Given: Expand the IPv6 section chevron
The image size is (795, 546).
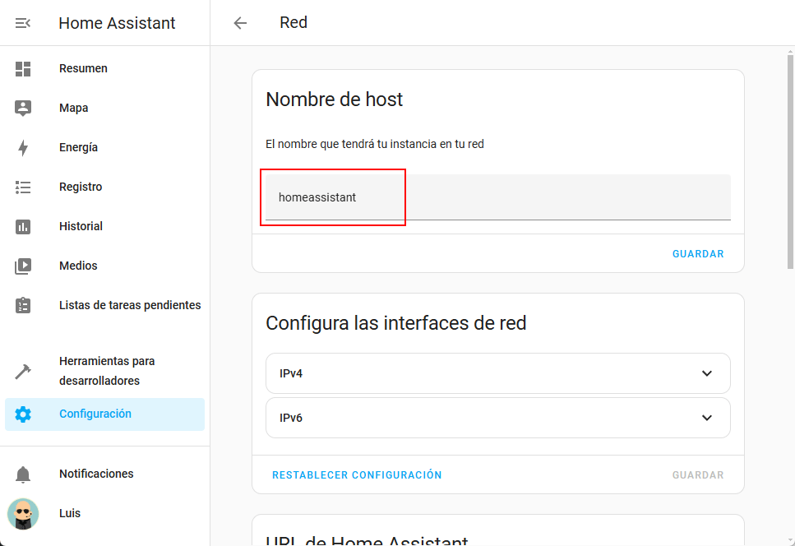Looking at the screenshot, I should 706,418.
